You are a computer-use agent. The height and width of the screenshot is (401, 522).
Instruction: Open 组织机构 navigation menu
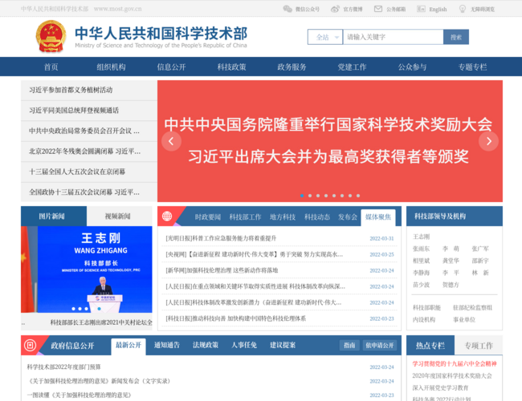111,67
